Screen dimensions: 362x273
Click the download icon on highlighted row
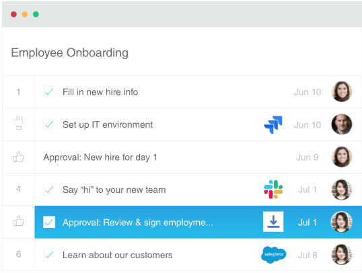[x=273, y=222]
